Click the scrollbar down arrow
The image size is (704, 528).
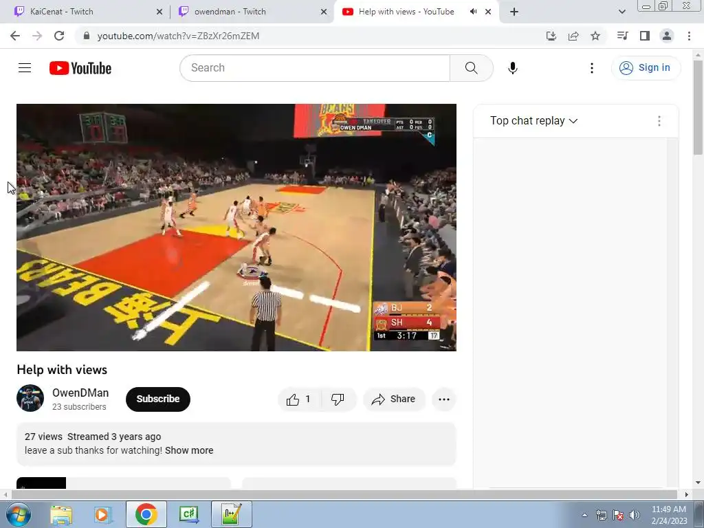698,483
